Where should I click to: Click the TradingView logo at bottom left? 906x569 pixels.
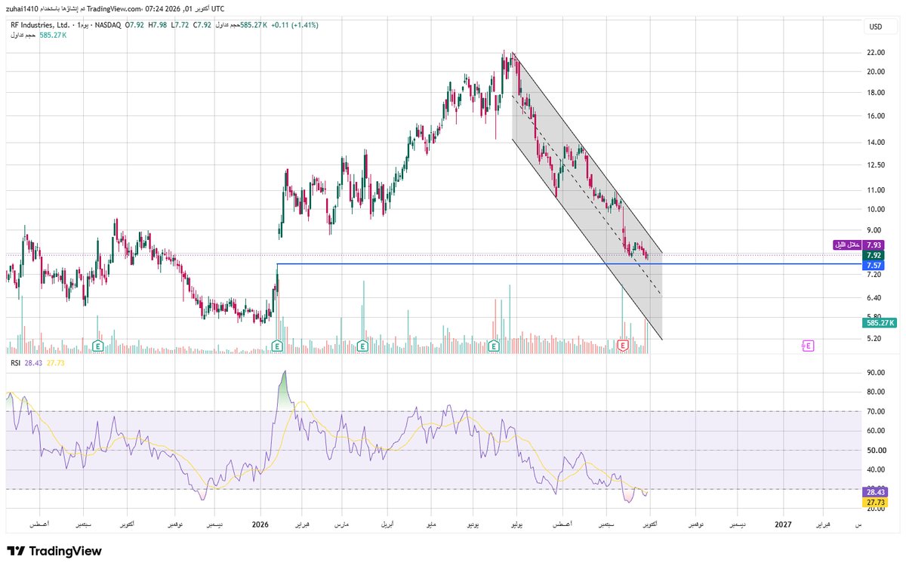pyautogui.click(x=54, y=552)
